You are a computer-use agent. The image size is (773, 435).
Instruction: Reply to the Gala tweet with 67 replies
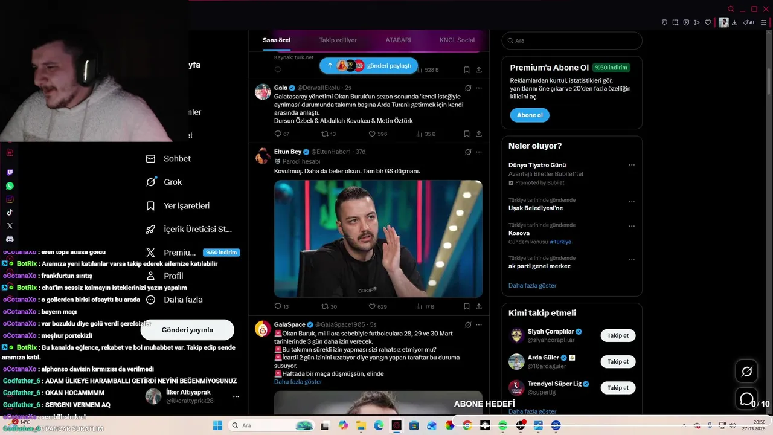coord(282,134)
